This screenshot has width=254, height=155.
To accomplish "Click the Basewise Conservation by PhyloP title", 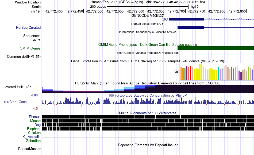I will coord(148,96).
